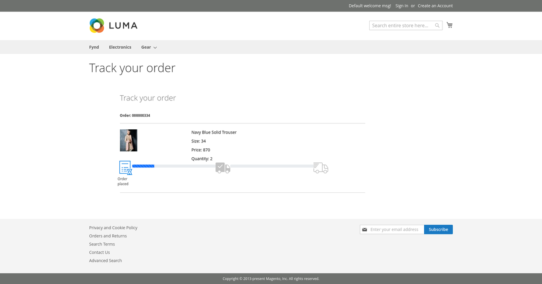Click the blue shipping progress bar

pyautogui.click(x=143, y=166)
